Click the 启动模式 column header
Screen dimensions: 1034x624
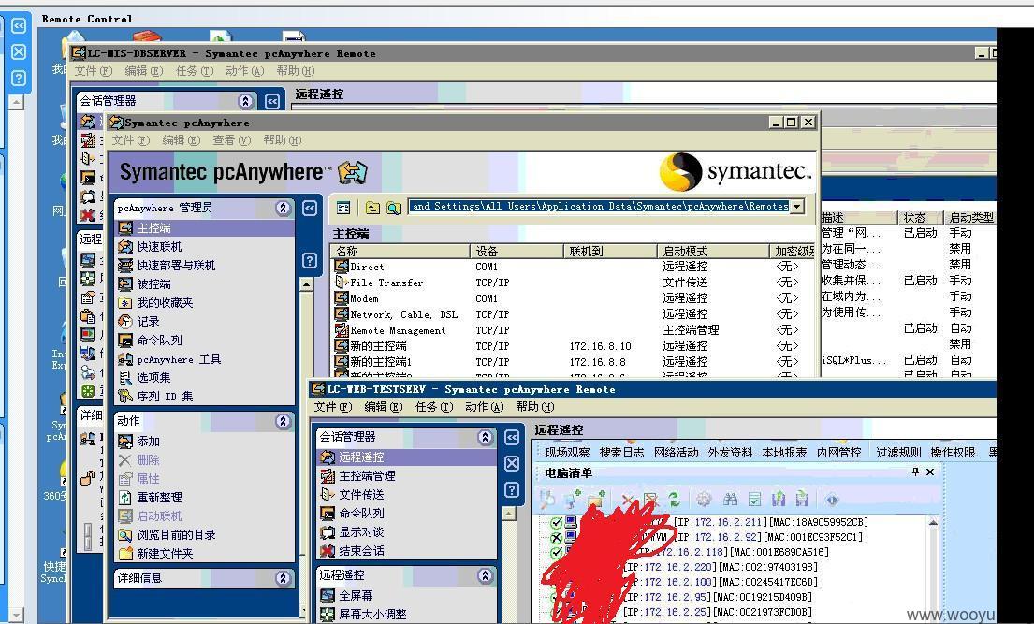713,251
